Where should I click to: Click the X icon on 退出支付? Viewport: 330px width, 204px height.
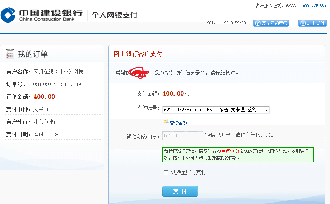(x=303, y=23)
